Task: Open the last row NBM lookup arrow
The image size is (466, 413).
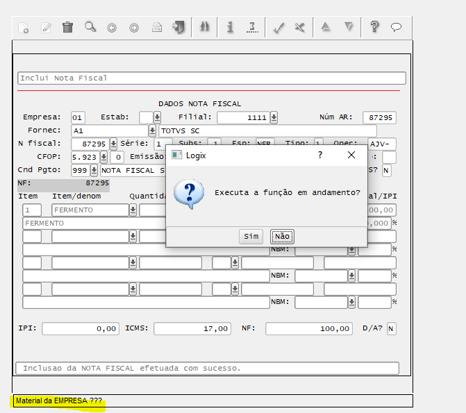Action: tap(351, 302)
